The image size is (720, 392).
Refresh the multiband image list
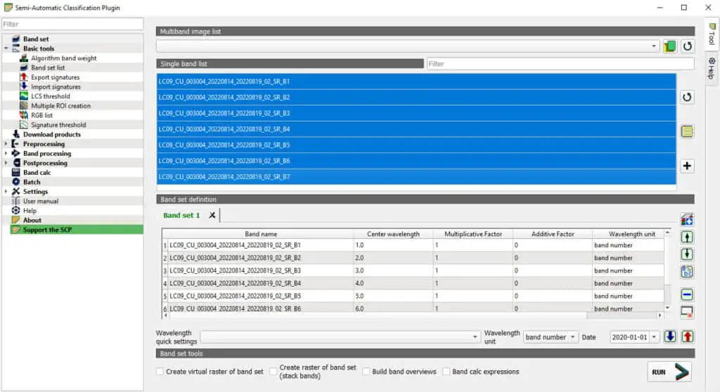[x=687, y=46]
